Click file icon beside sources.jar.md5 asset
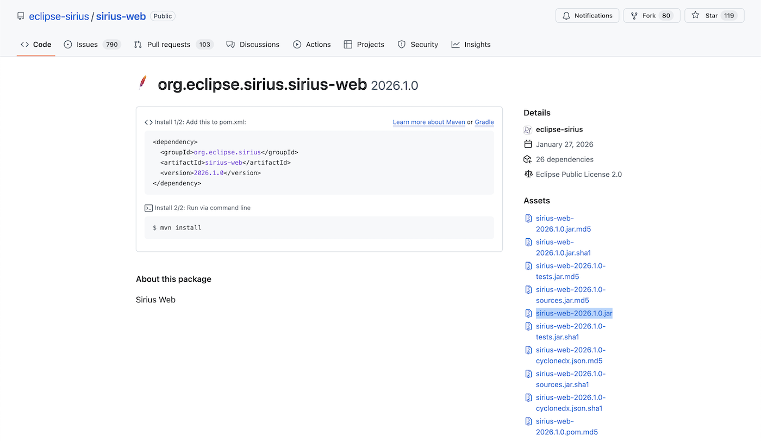Image resolution: width=761 pixels, height=441 pixels. click(x=528, y=290)
